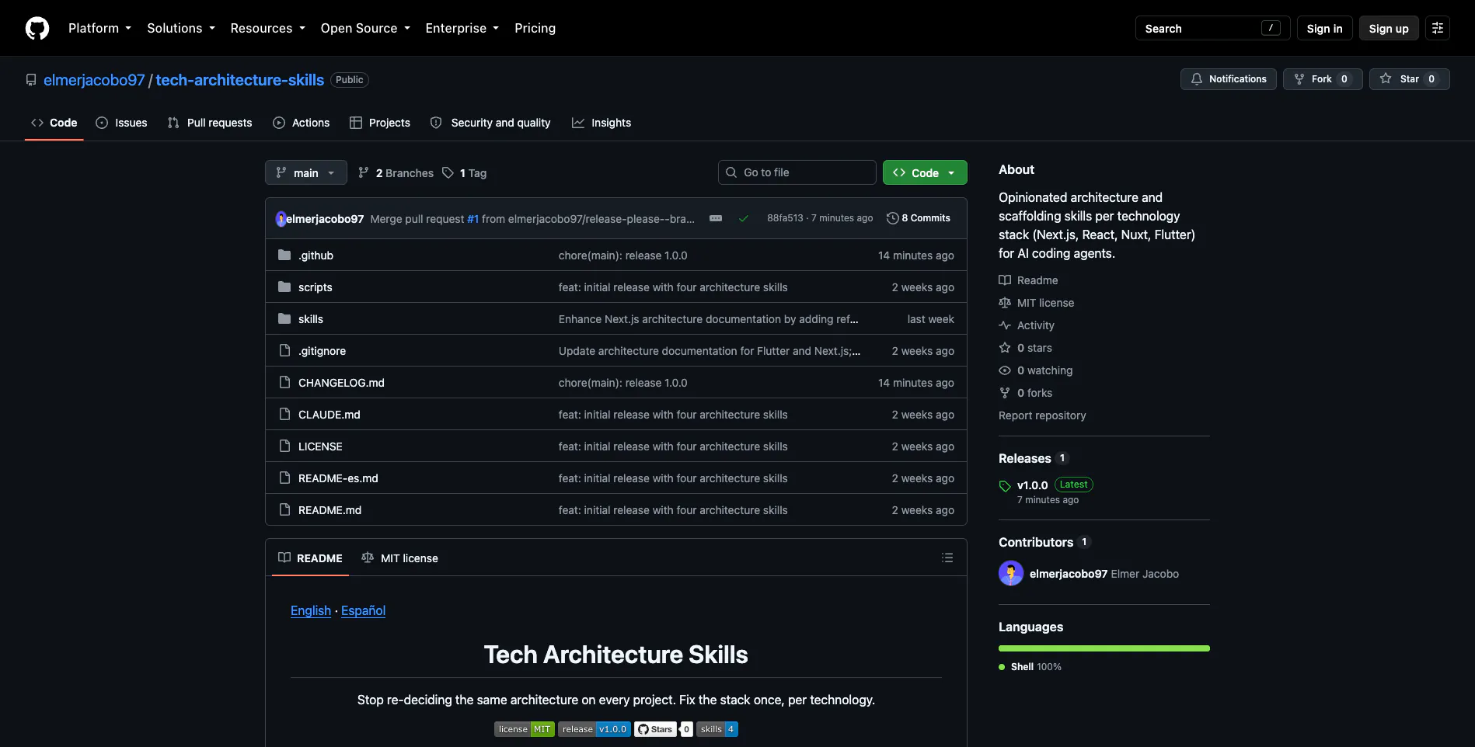This screenshot has width=1475, height=747.
Task: Expand the Open Source menu
Action: pos(365,28)
